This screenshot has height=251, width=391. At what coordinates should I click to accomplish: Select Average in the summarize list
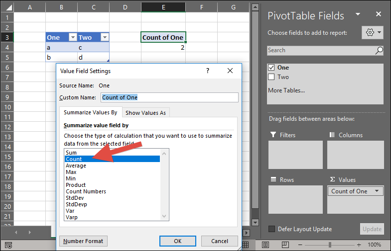(x=76, y=166)
